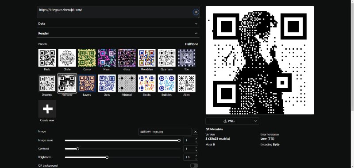Select the Minimal preset

point(127,83)
